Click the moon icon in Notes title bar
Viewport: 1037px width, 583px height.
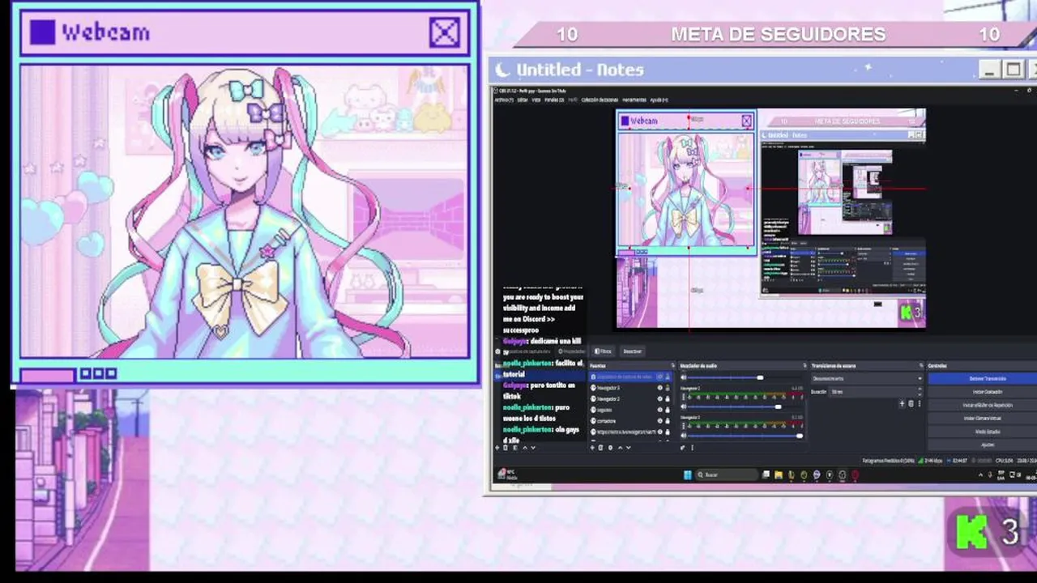(x=503, y=70)
